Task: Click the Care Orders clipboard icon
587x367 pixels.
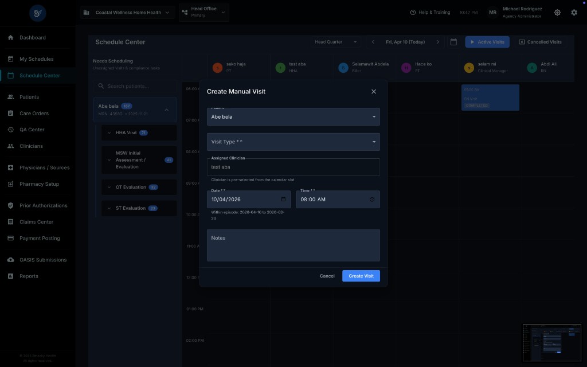Action: (x=10, y=113)
